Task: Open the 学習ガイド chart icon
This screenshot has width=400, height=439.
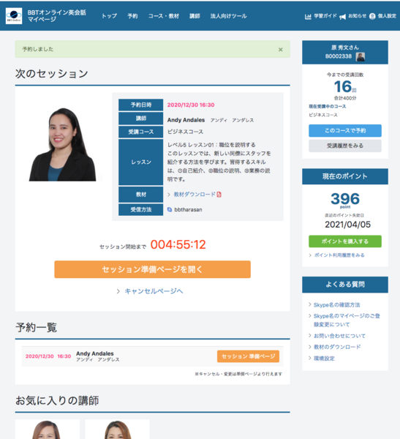Action: 308,17
